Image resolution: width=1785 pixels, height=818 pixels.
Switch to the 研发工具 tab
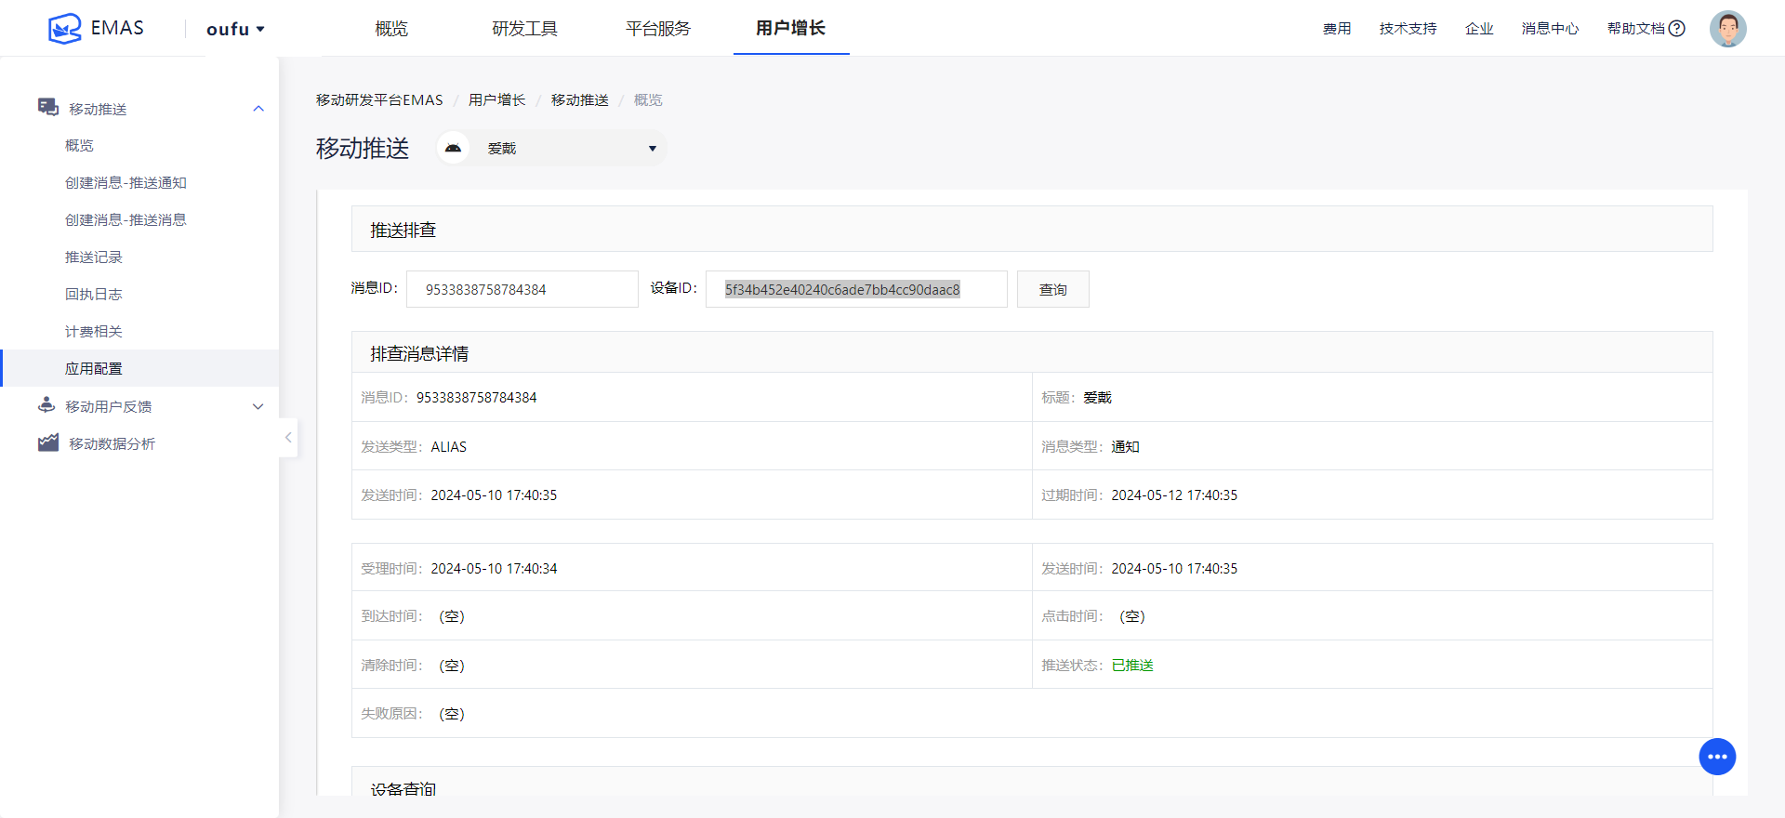[524, 28]
